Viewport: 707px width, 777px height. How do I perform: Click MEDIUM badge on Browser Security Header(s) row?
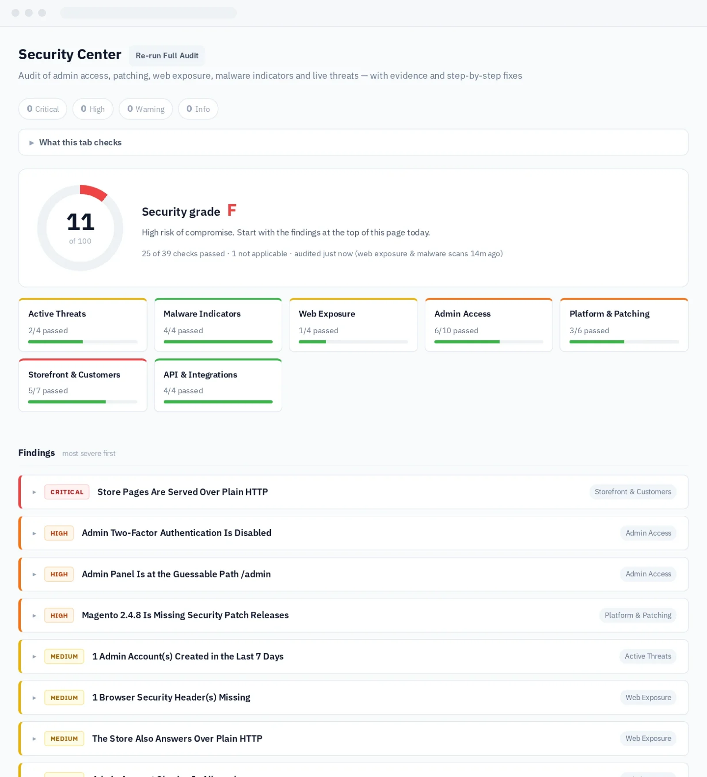[64, 697]
